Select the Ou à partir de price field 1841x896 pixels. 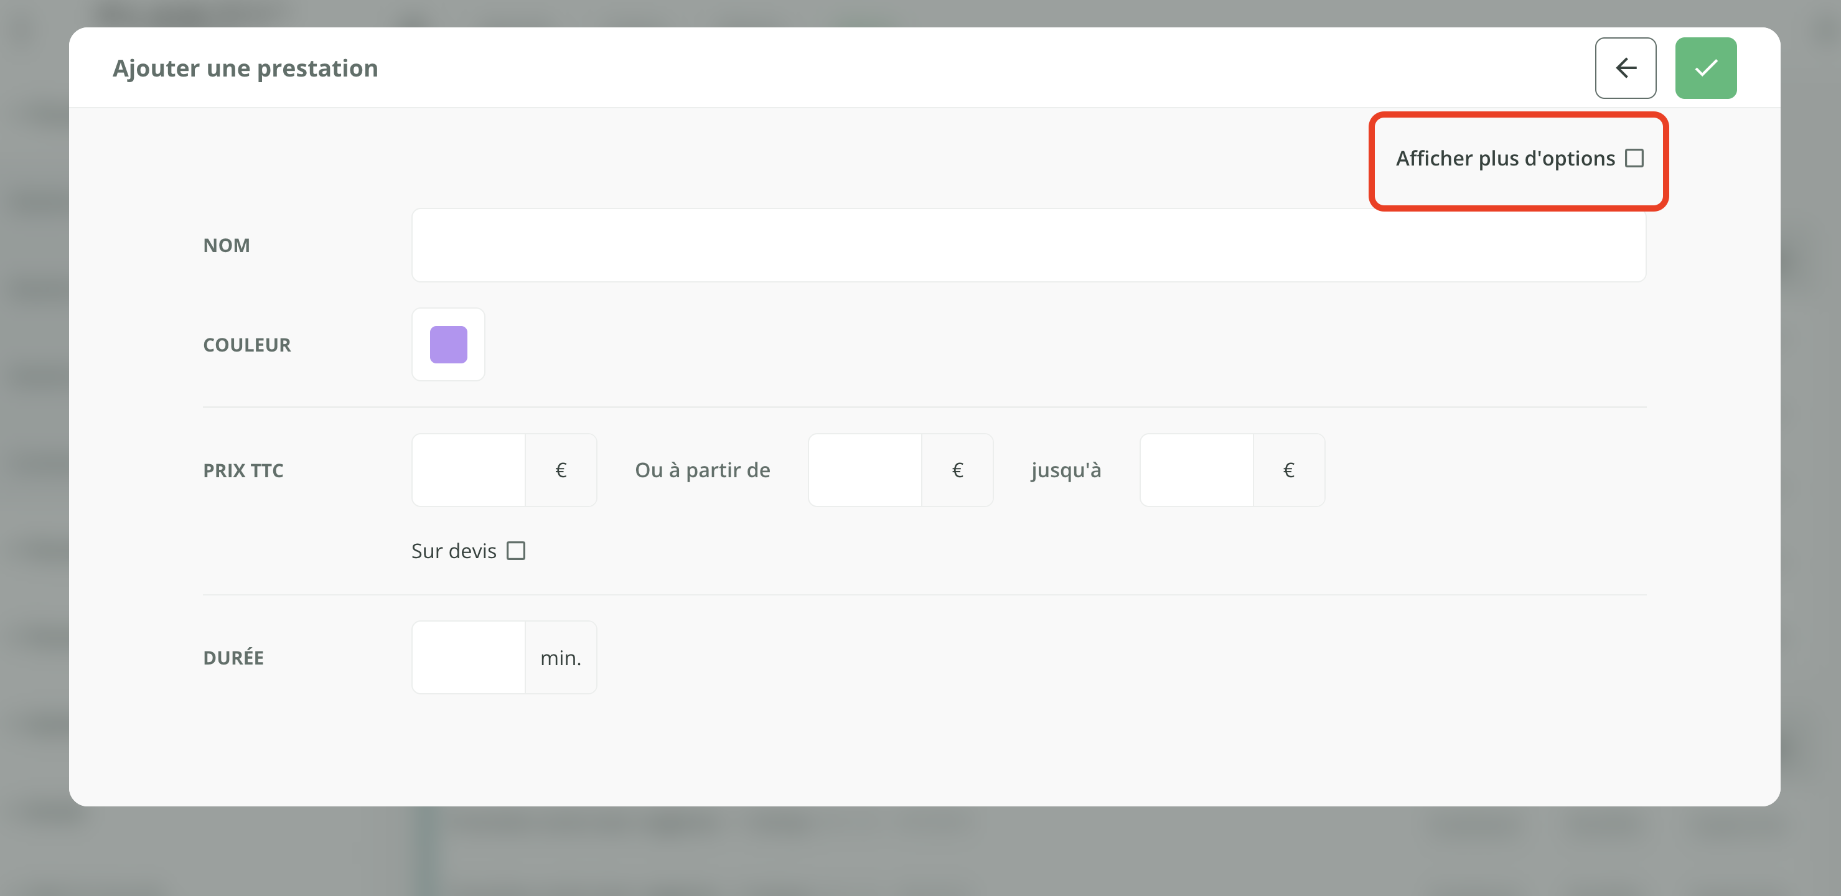click(864, 470)
